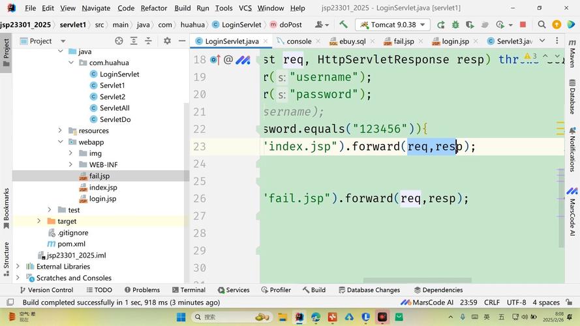Collapse the webapp folder
This screenshot has height=326, width=580.
click(60, 142)
